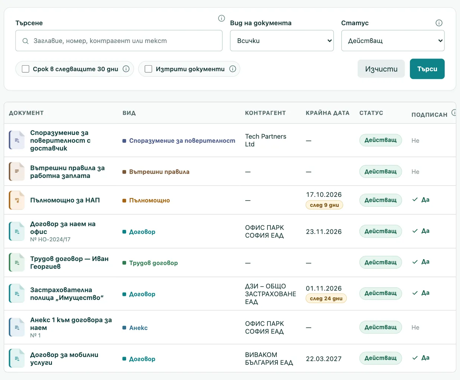
Task: Click the magnifier icon in the search field
Action: point(25,41)
